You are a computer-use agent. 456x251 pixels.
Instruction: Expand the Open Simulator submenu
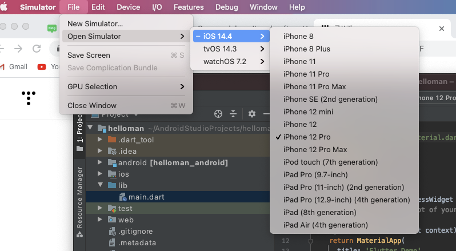126,36
